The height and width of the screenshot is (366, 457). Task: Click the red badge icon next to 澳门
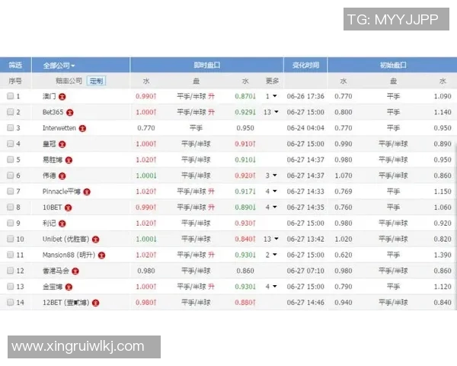62,96
